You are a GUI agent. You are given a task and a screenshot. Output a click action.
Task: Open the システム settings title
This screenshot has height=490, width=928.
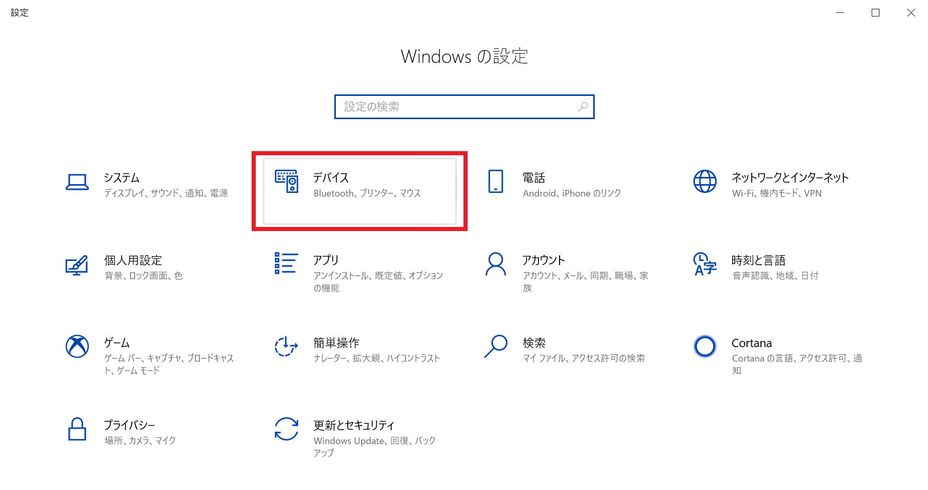[x=122, y=178]
